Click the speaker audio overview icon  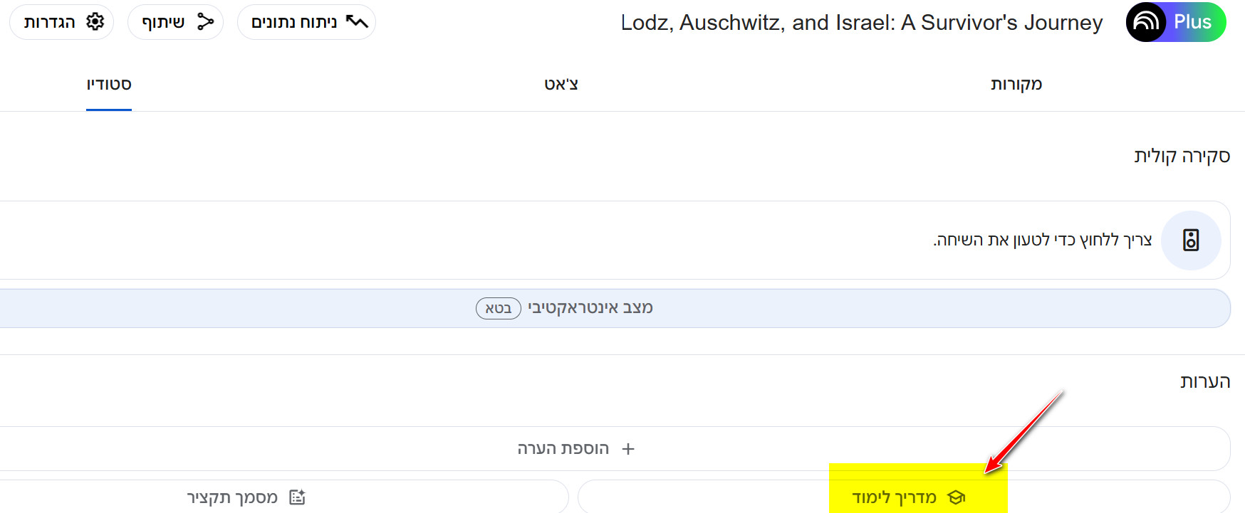(x=1191, y=240)
